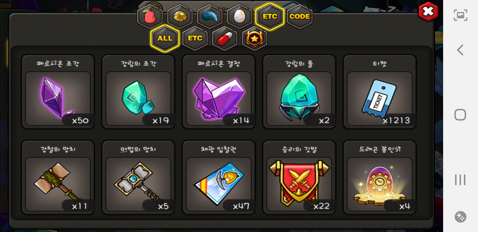Filter by second-row ETC hexagon
Image resolution: width=478 pixels, height=232 pixels.
pos(195,39)
